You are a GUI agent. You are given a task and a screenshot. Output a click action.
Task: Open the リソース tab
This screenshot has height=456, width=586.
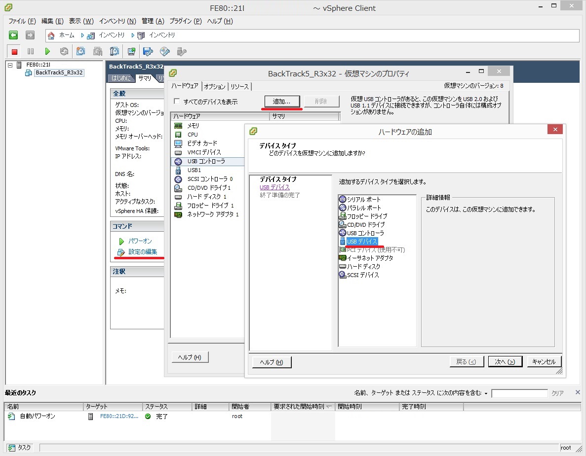click(x=239, y=87)
